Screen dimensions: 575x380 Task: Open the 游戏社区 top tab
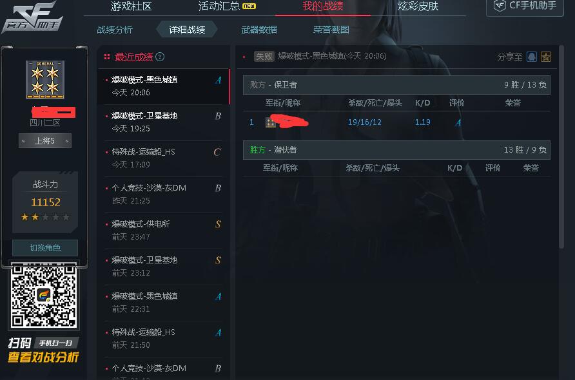pyautogui.click(x=131, y=6)
